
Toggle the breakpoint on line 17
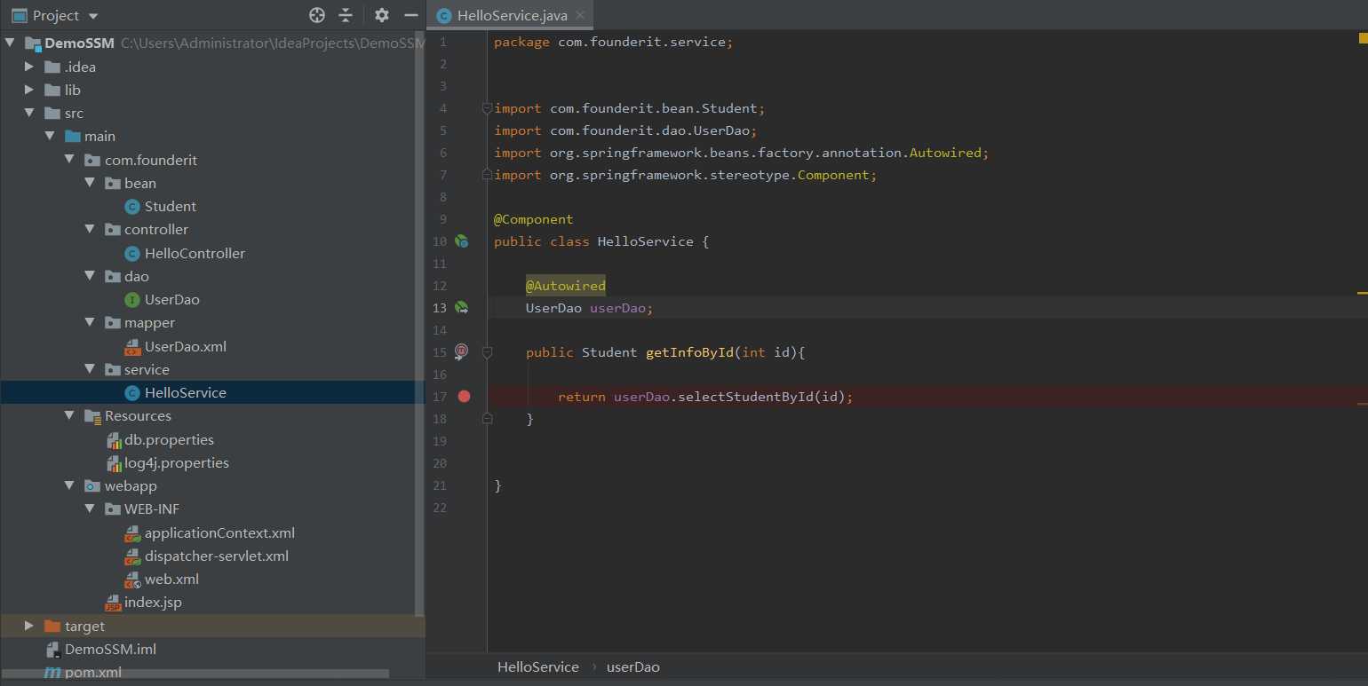click(x=464, y=397)
